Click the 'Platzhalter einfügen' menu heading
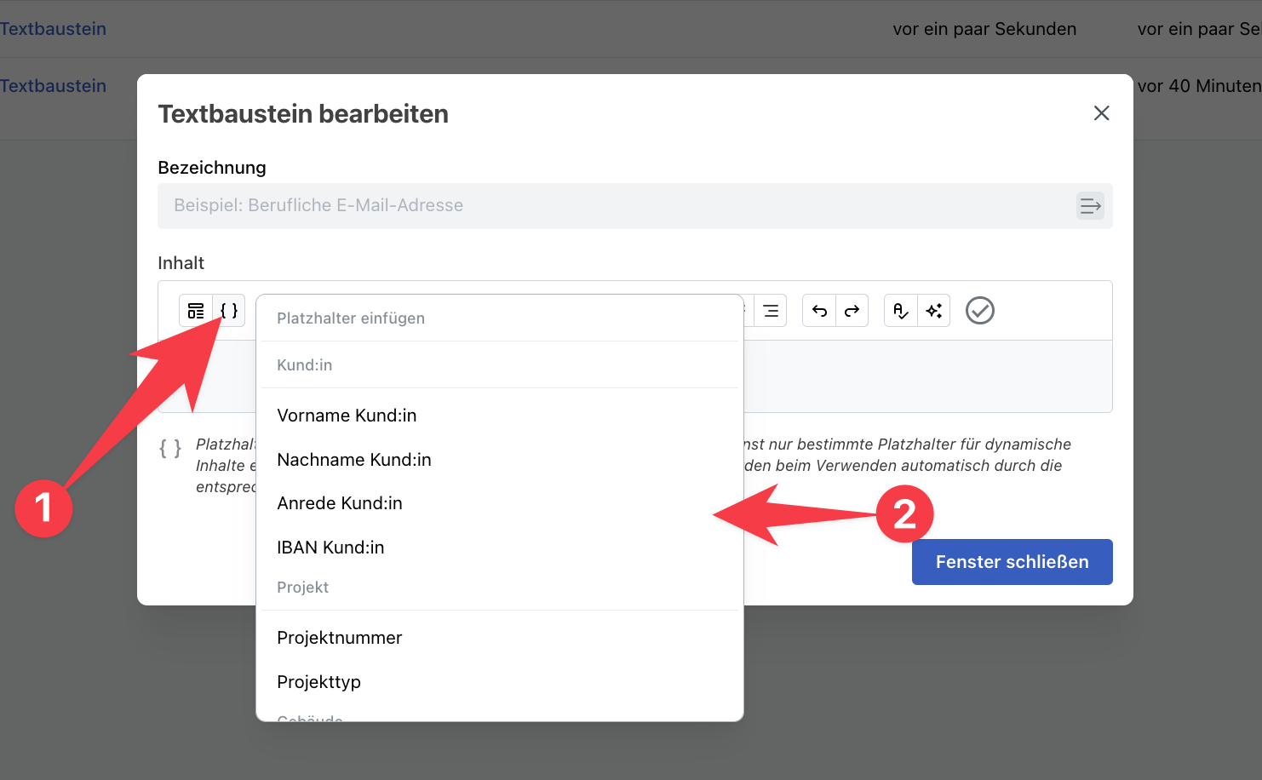Viewport: 1262px width, 780px height. point(351,318)
